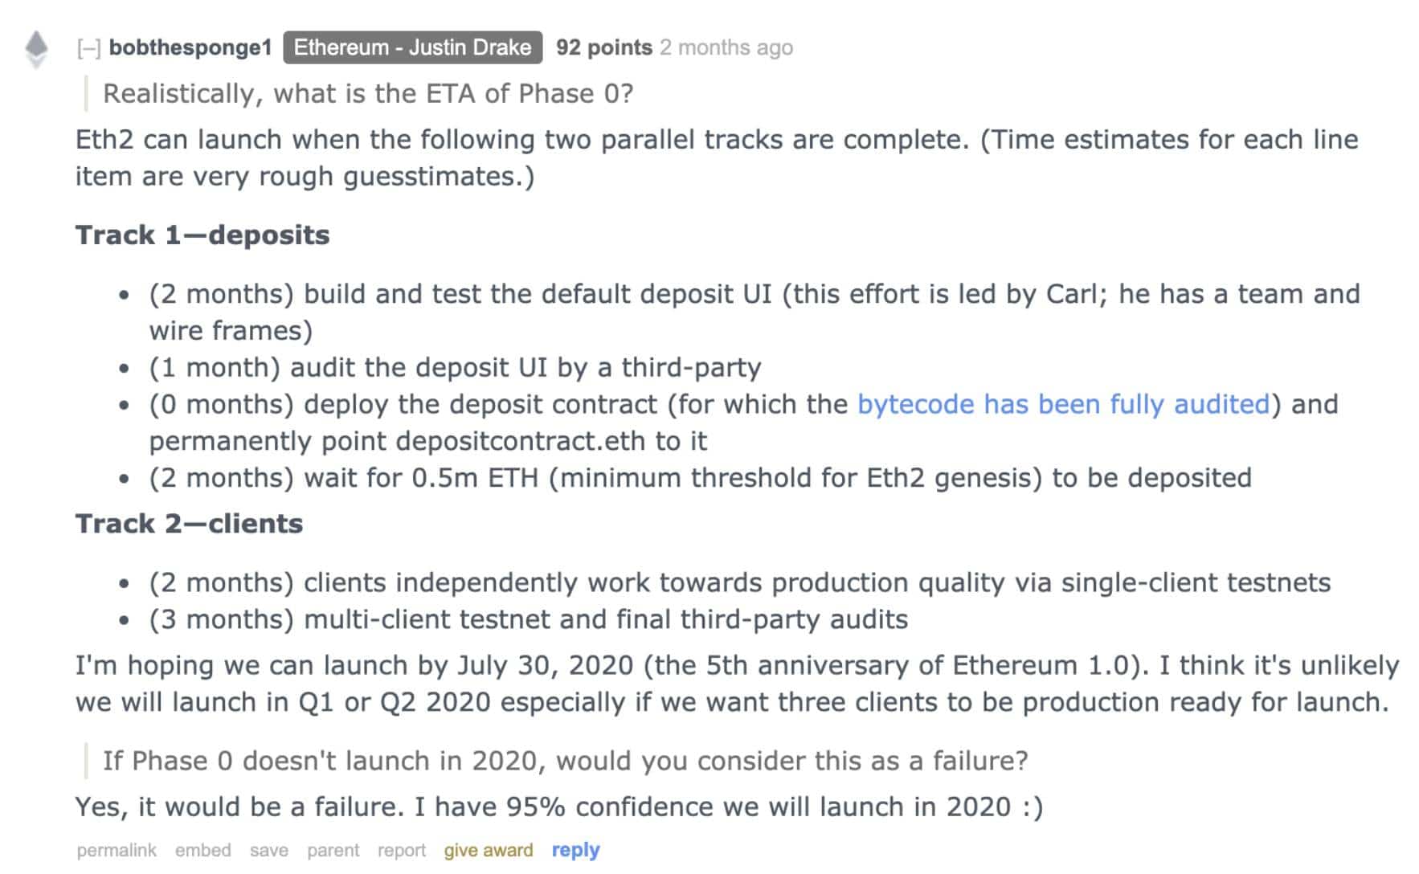Viewport: 1419px width, 874px height.
Task: Open bytecode has been fully audited link
Action: 1064,404
